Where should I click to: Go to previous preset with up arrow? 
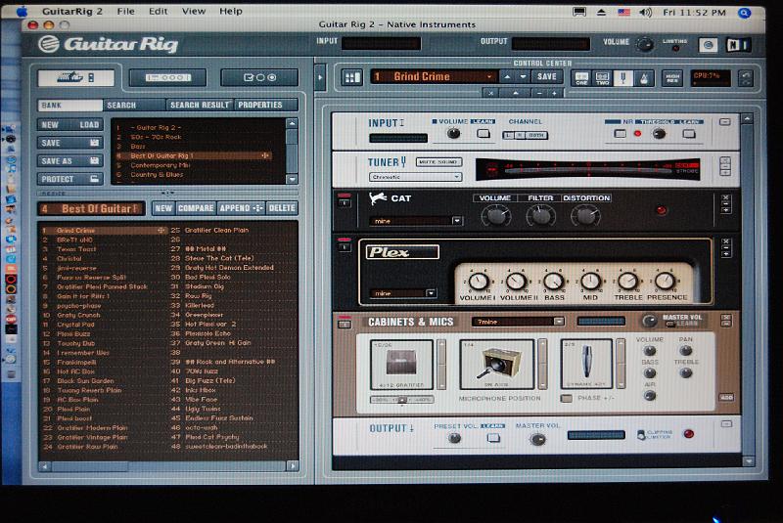point(507,77)
